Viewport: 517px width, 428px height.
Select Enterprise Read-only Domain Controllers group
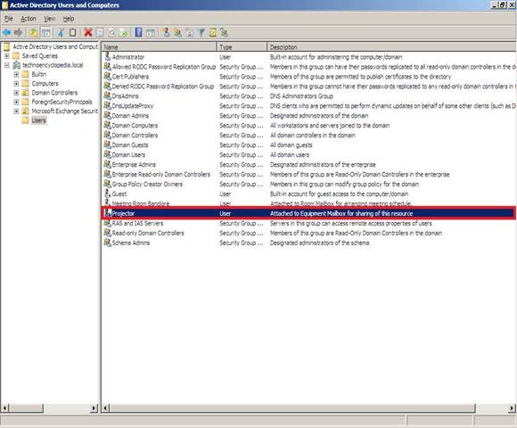click(x=308, y=175)
